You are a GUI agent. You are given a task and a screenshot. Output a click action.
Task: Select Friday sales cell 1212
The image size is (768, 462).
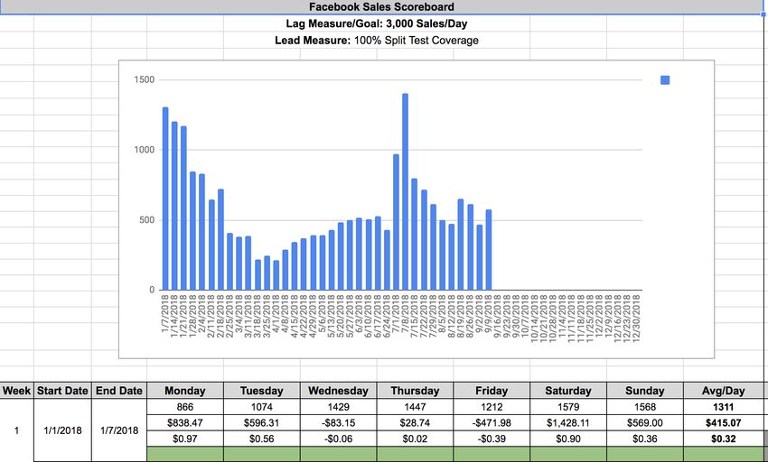point(492,407)
